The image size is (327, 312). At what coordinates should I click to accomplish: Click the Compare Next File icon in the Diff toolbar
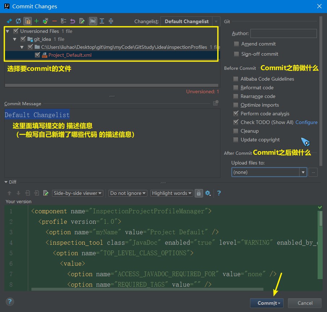(x=37, y=193)
